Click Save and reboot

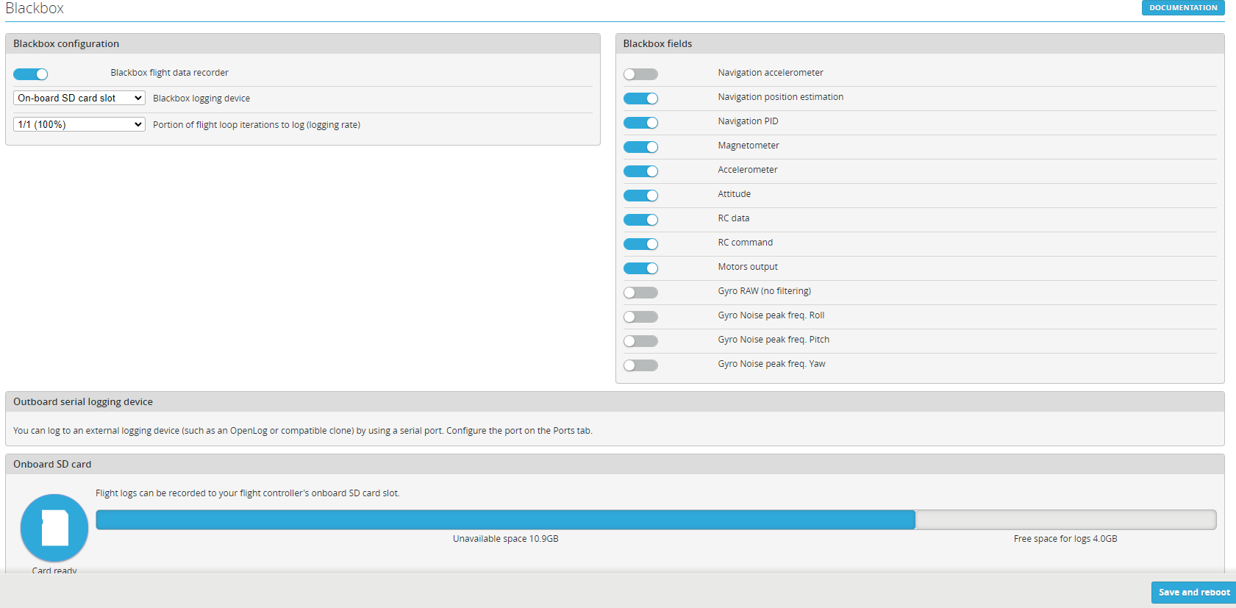[1193, 593]
